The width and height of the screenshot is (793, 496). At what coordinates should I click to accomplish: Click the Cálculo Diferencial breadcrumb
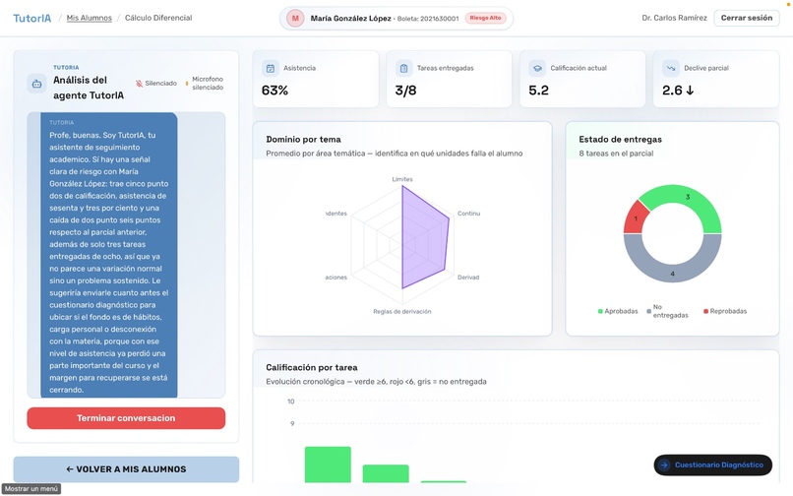click(158, 18)
